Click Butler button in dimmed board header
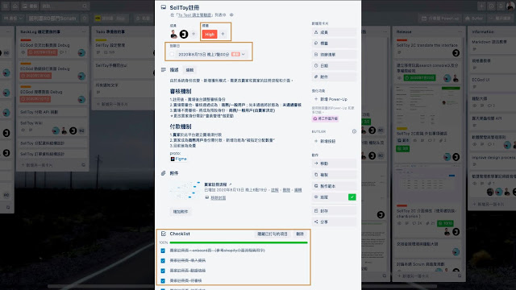The height and width of the screenshot is (290, 516). coord(474,19)
